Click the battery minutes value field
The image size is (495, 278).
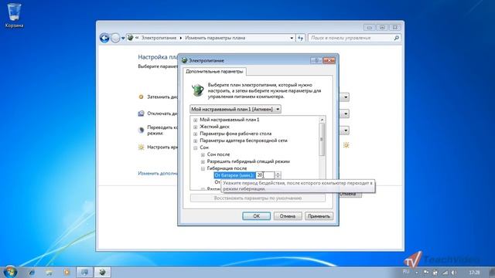[265, 175]
